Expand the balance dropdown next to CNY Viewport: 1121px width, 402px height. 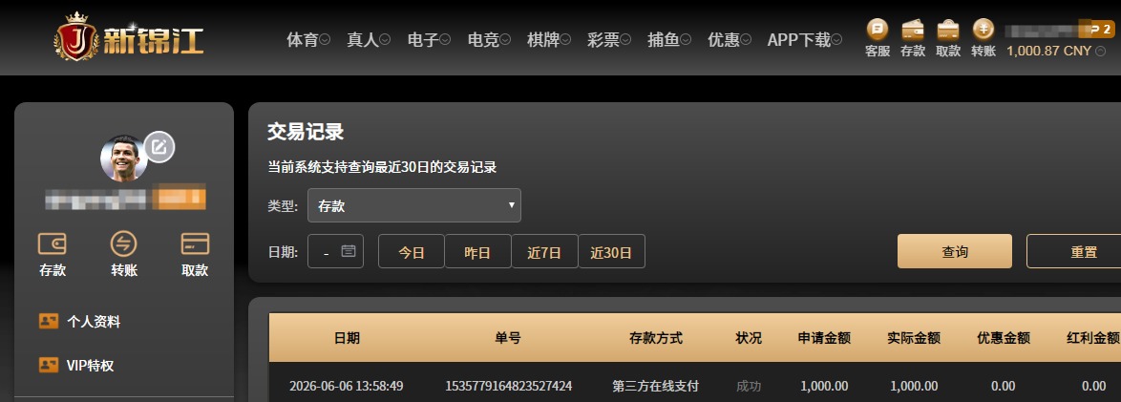1101,52
